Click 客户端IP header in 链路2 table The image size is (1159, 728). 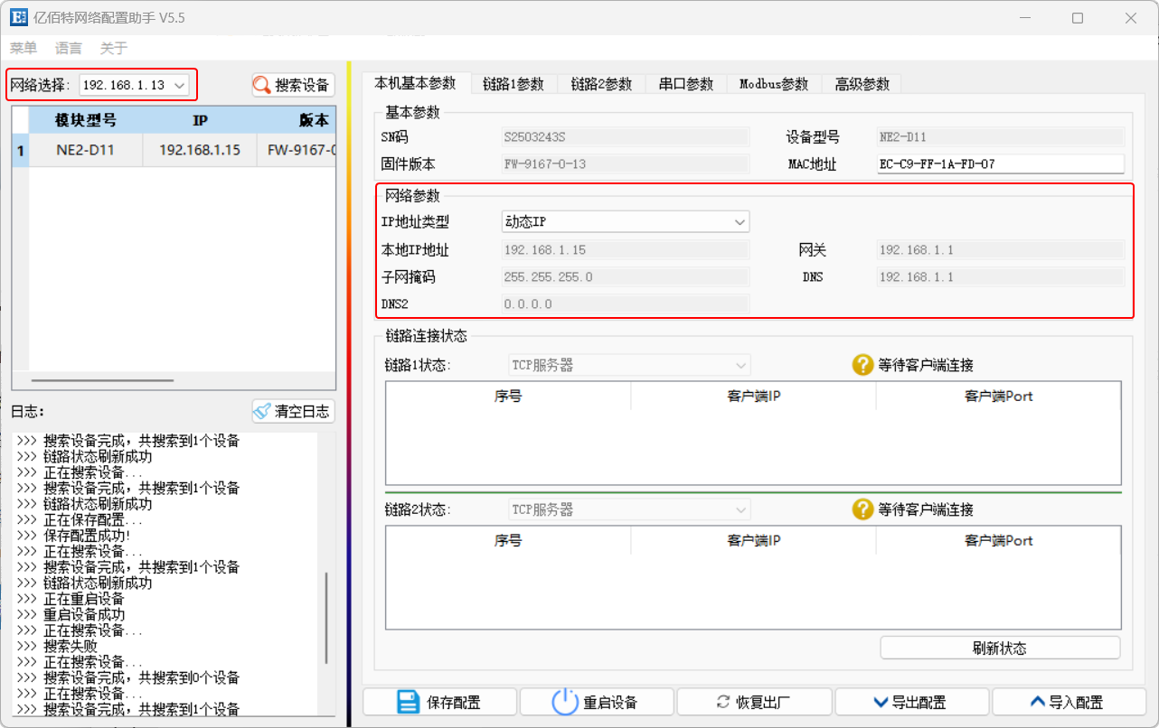(753, 540)
